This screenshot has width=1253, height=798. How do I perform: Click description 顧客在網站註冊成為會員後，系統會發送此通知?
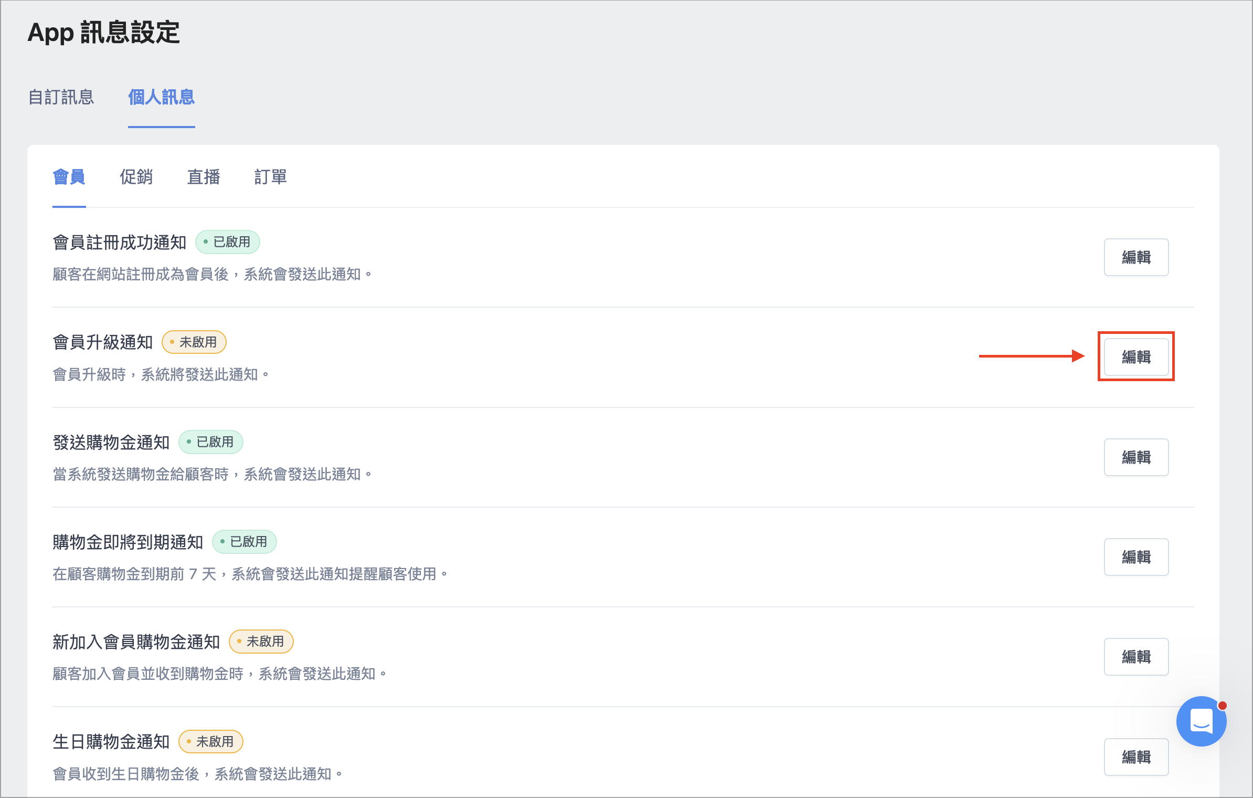[x=213, y=275]
